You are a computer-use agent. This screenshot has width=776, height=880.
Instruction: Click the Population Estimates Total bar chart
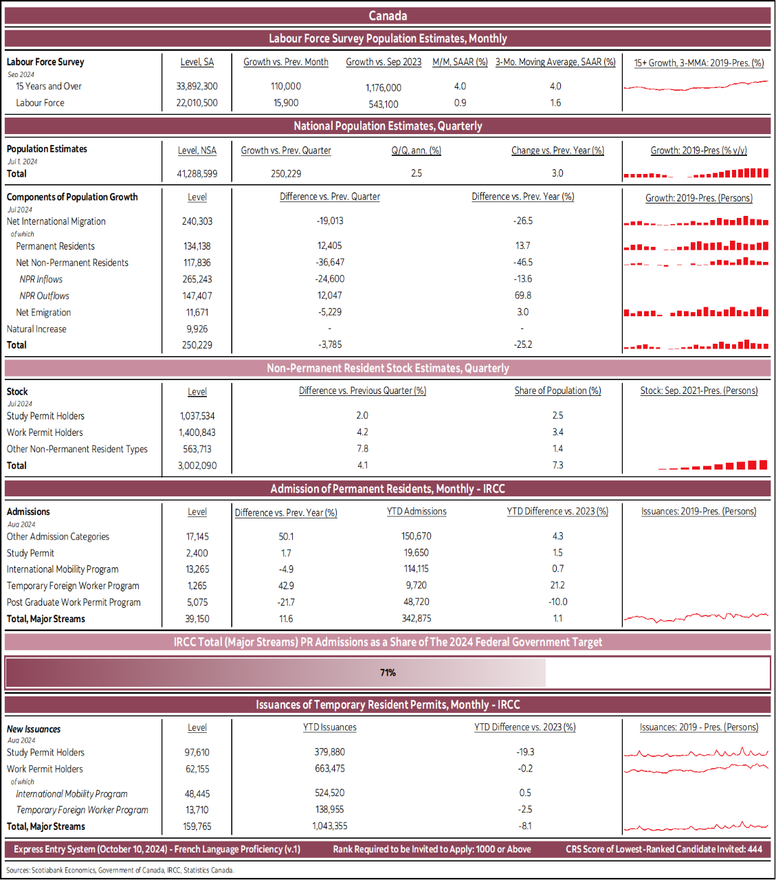tap(696, 173)
